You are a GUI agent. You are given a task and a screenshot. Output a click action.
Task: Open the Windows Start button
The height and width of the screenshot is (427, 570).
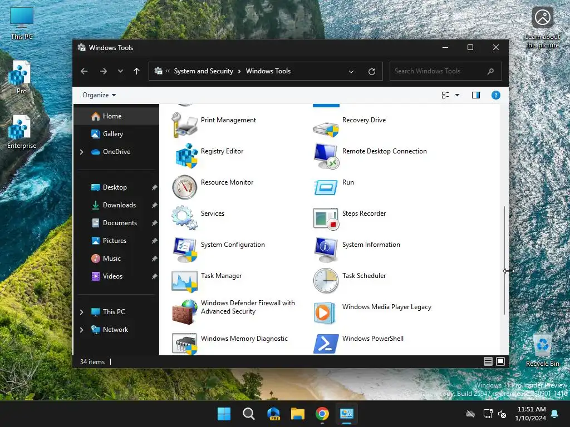point(224,414)
